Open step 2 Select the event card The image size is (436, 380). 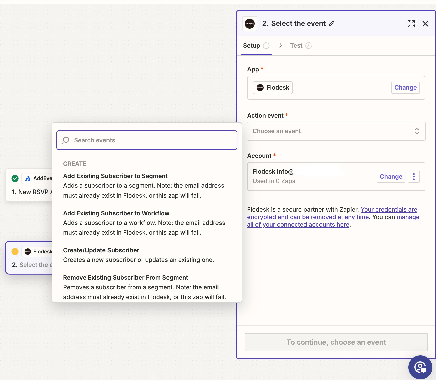pyautogui.click(x=29, y=258)
